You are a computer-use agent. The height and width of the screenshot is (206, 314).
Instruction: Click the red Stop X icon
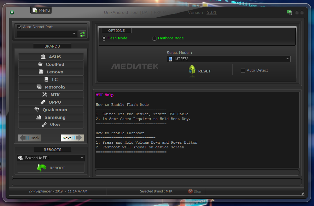[x=190, y=191]
